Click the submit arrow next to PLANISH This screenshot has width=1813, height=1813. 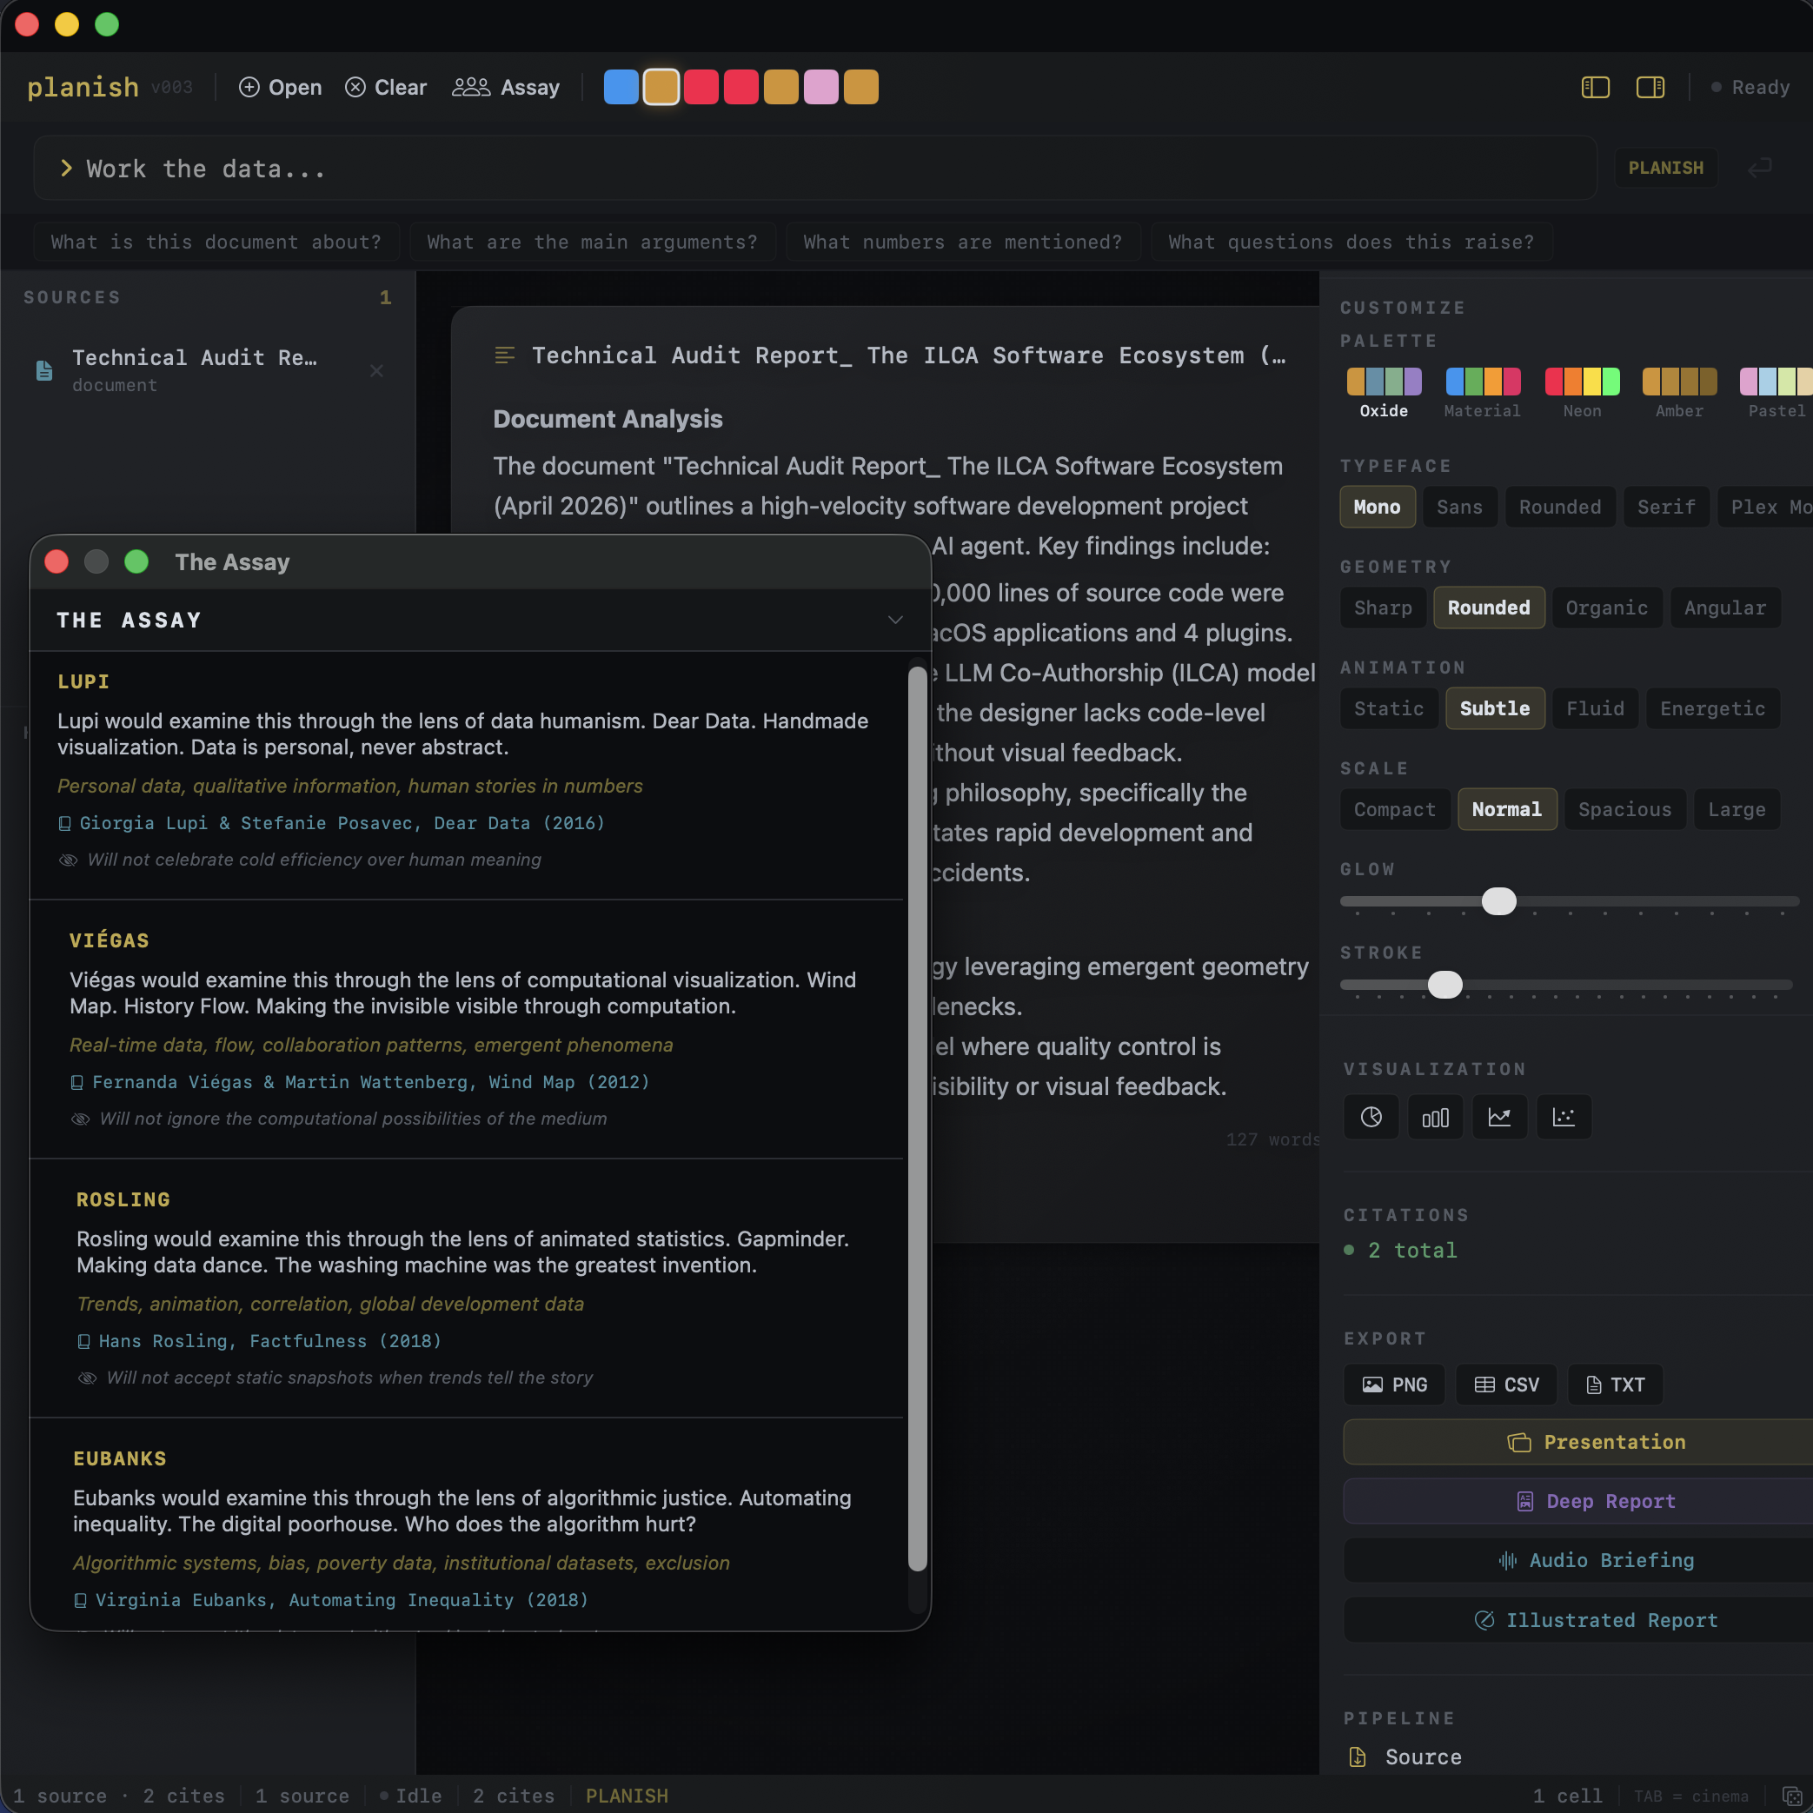coord(1759,168)
